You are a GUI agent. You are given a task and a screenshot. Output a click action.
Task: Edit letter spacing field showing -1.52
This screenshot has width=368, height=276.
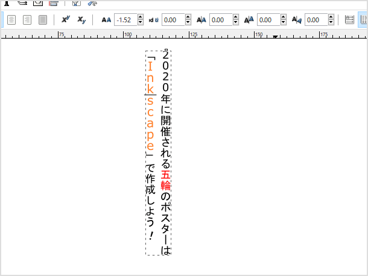(x=126, y=20)
